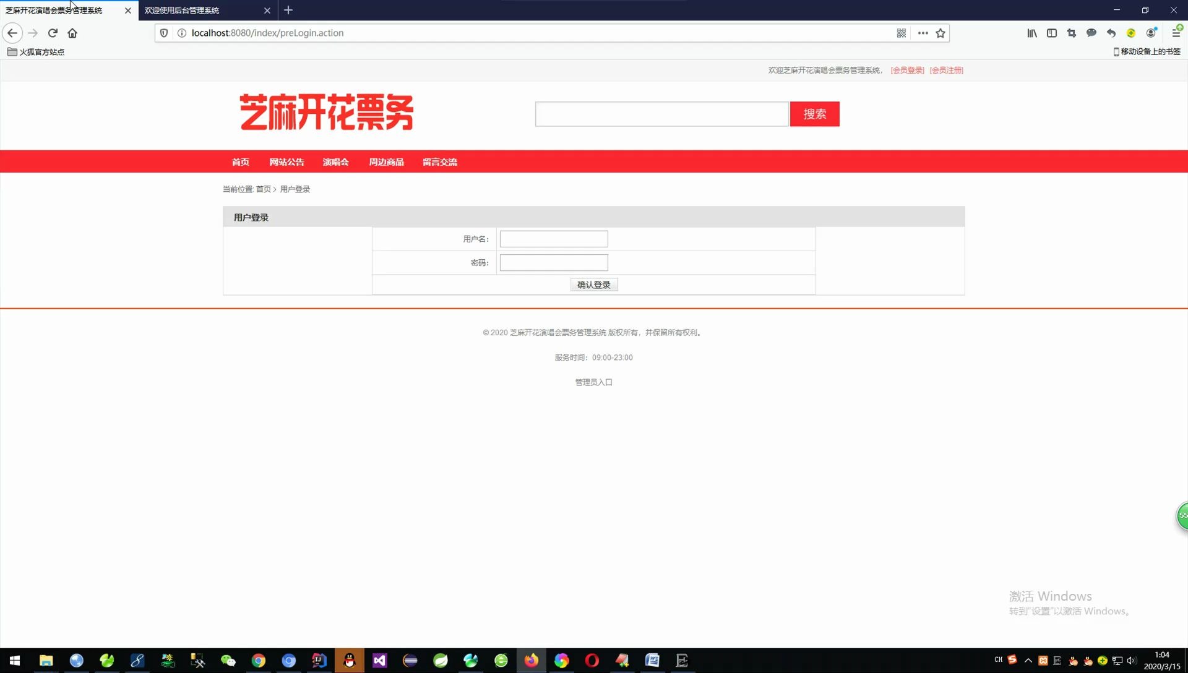
Task: Open the page actions ellipsis menu
Action: coord(923,33)
